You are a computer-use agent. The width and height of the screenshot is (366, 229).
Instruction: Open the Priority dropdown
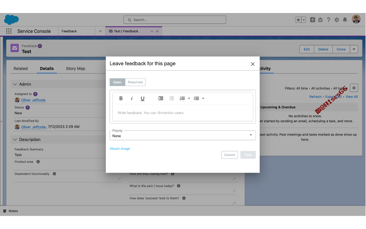pos(183,135)
